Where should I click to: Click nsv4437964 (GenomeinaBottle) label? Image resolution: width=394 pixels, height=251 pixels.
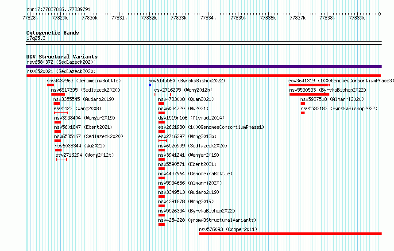195,174
